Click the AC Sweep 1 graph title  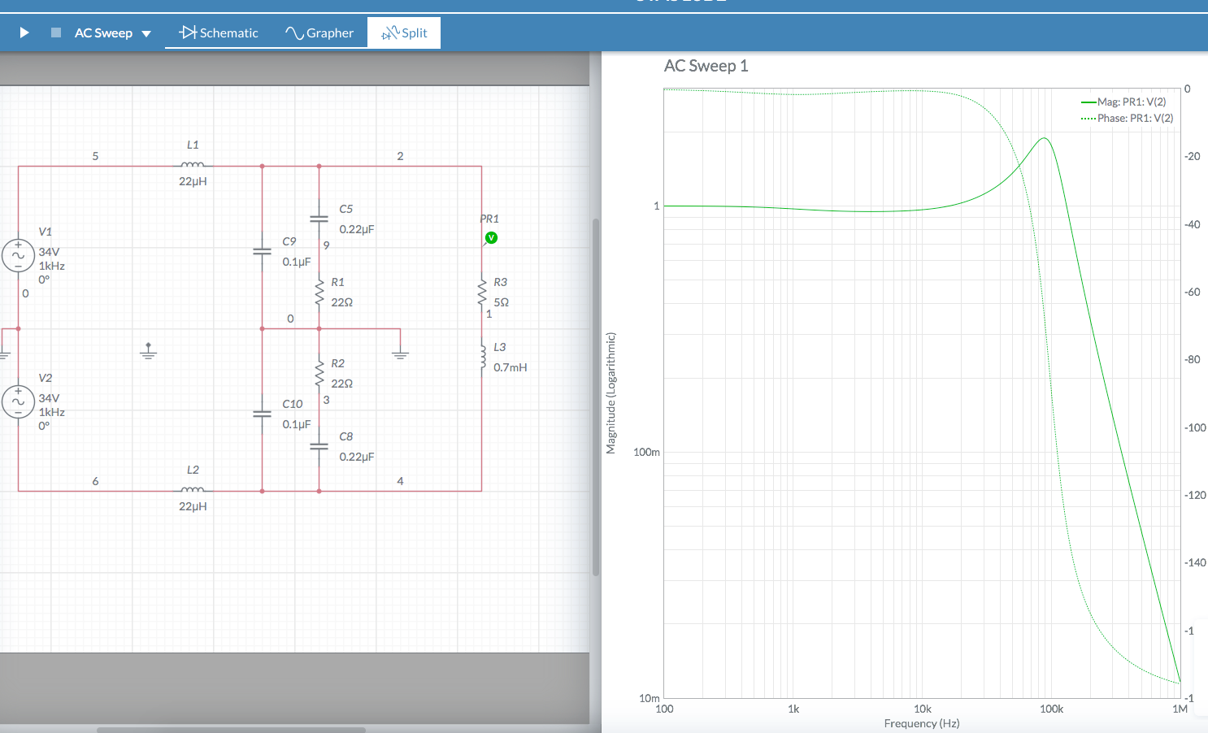706,66
